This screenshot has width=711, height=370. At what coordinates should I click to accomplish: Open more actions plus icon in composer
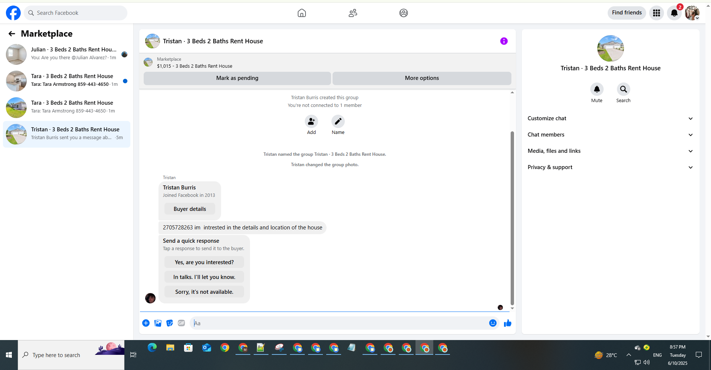coord(146,323)
